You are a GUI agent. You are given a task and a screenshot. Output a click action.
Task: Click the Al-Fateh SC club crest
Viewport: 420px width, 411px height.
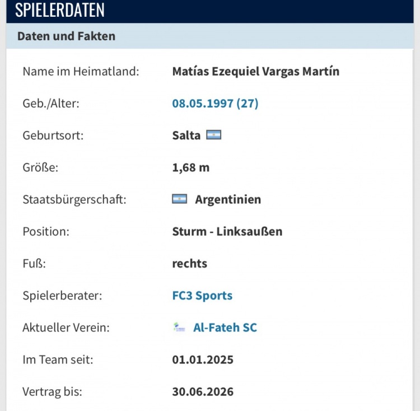point(179,328)
